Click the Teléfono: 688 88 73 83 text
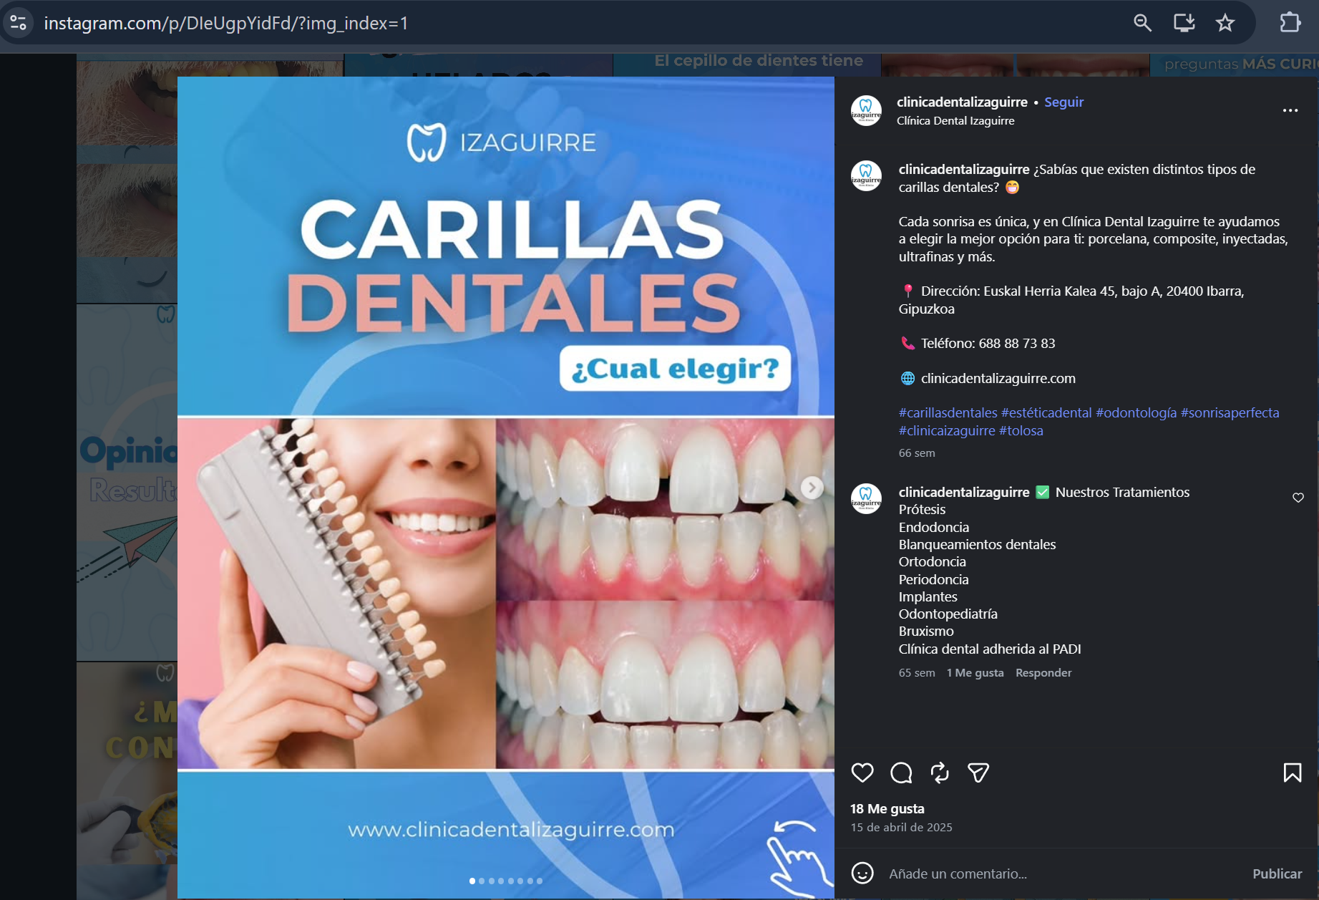 pos(988,344)
